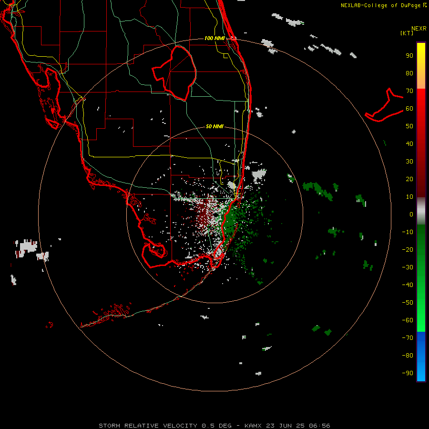Viewport: 429px width, 429px height.
Task: Click the NEXR label above color scale
Action: (419, 29)
